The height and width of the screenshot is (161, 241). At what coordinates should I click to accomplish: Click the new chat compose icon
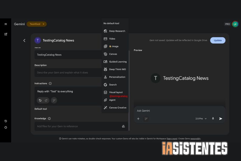coord(5,34)
